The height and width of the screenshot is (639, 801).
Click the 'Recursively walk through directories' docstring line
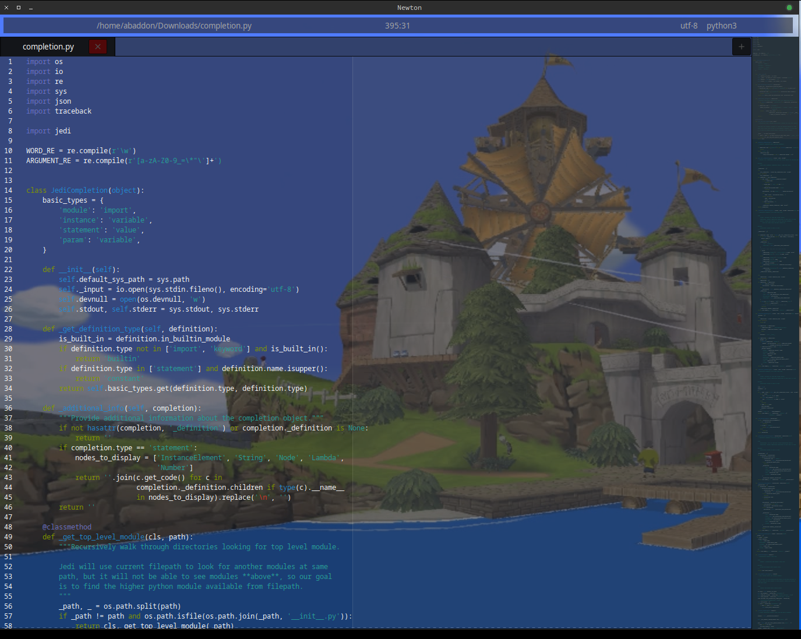199,547
